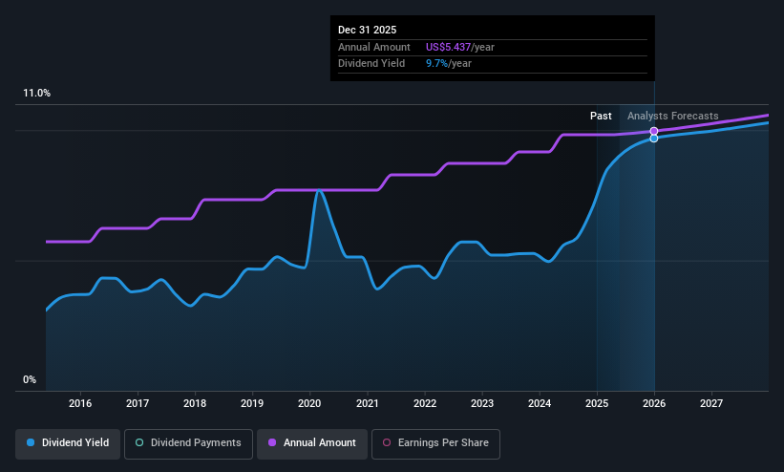This screenshot has width=784, height=472.
Task: Click the 11.0% y-axis label
Action: point(36,93)
